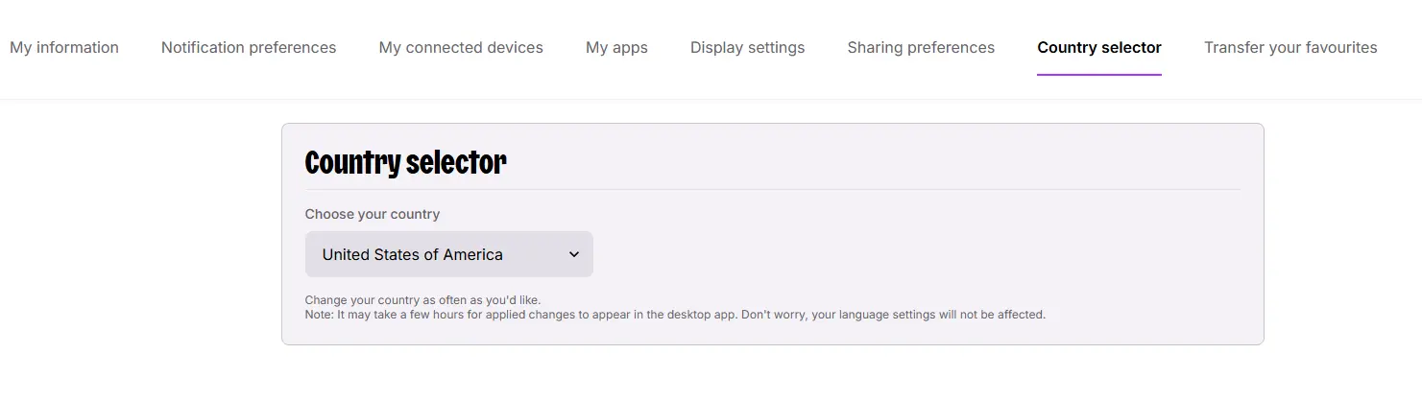Click the note about desktop app changes
1422x401 pixels.
[x=675, y=314]
